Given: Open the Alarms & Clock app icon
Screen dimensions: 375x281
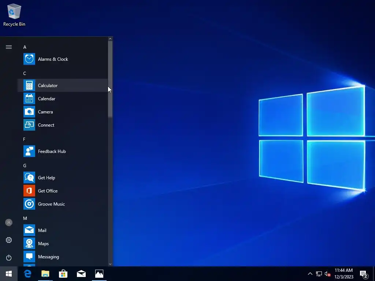Looking at the screenshot, I should [29, 59].
